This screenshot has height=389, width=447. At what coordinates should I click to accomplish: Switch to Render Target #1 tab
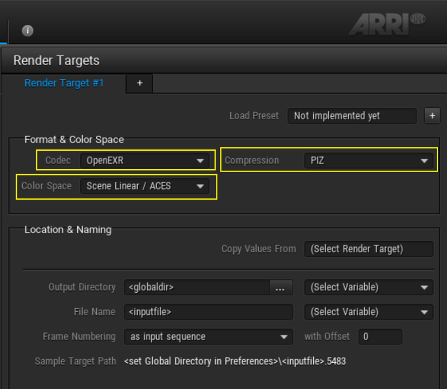pyautogui.click(x=64, y=83)
